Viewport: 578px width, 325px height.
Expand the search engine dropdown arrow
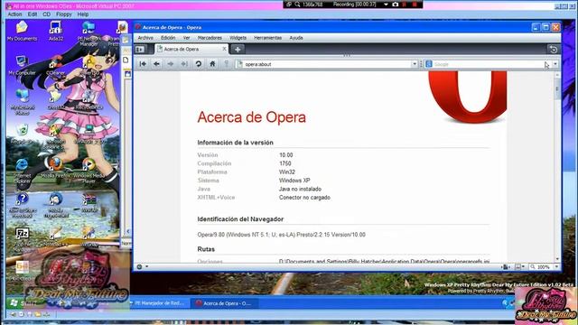click(555, 64)
